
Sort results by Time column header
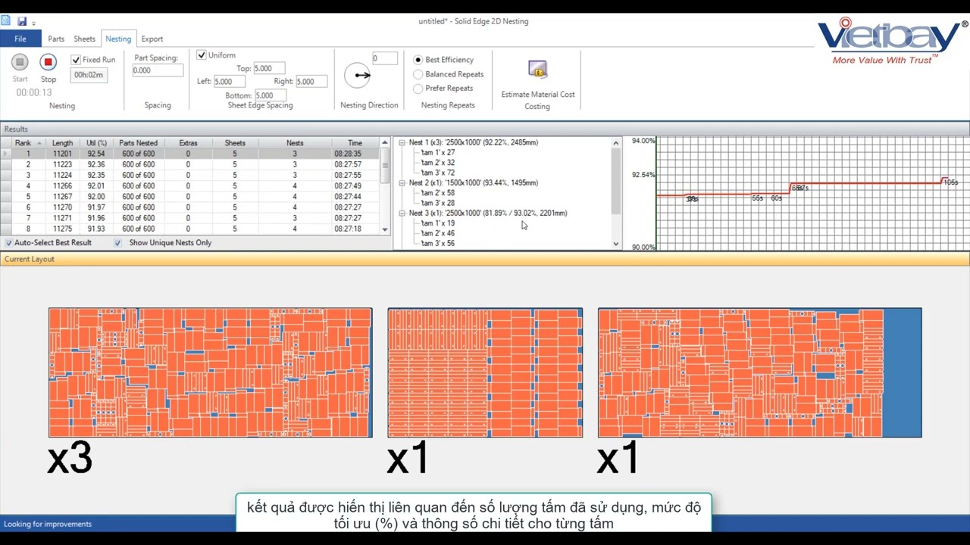click(x=355, y=143)
